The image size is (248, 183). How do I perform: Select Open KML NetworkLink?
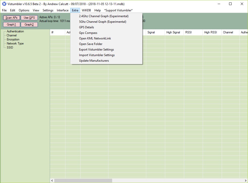coord(106,38)
